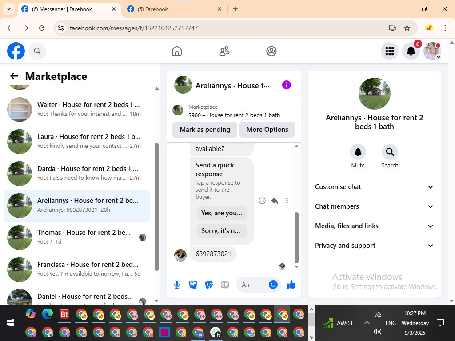Open the Copilot taskbar icon
This screenshot has height=341, width=455.
(31, 314)
